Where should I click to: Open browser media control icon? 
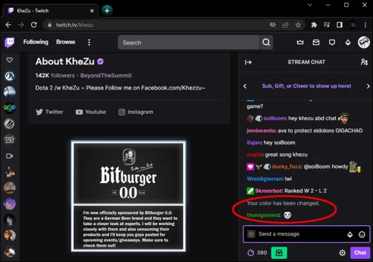point(327,25)
